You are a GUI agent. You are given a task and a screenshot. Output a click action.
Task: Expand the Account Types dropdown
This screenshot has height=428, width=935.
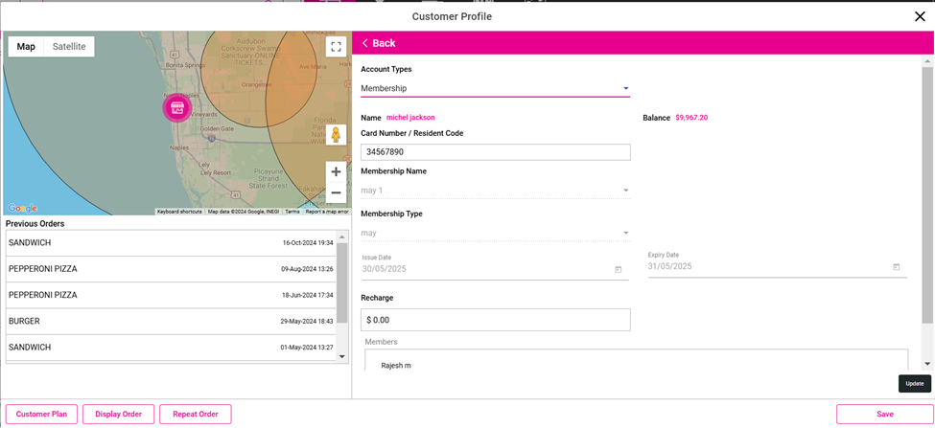(625, 89)
